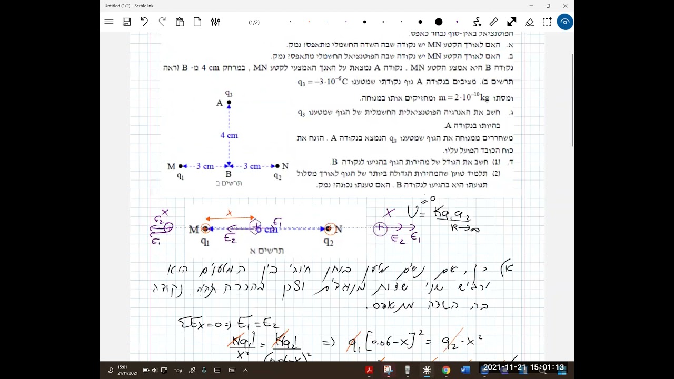The image size is (674, 379).
Task: Create a new page with the blank-page icon
Action: (x=197, y=22)
